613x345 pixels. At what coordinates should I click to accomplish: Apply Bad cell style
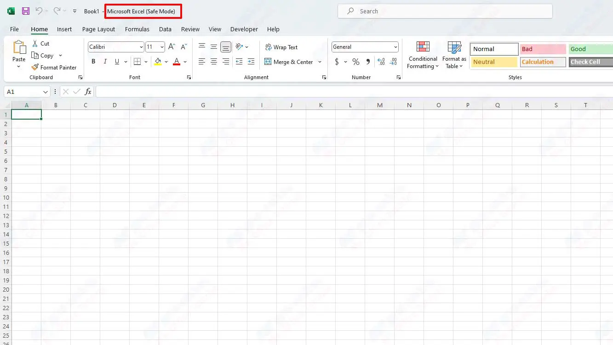click(543, 49)
